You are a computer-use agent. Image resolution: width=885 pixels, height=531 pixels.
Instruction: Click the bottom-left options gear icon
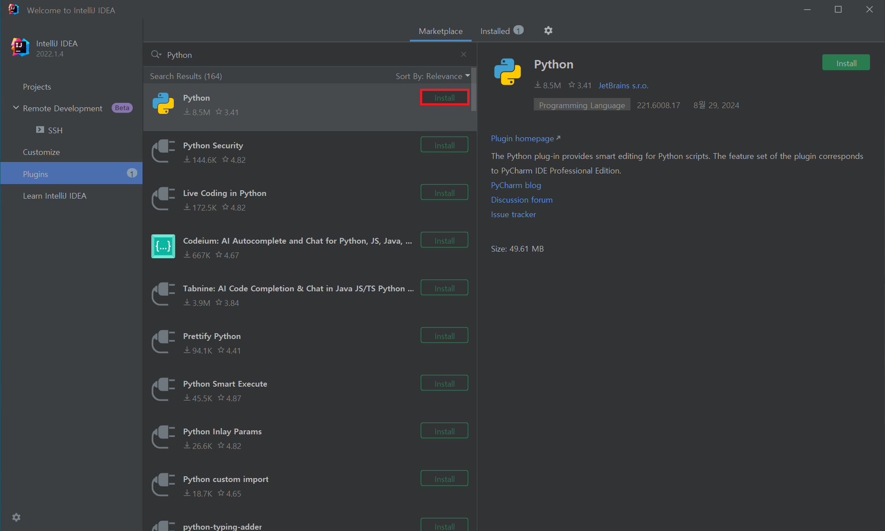16,517
